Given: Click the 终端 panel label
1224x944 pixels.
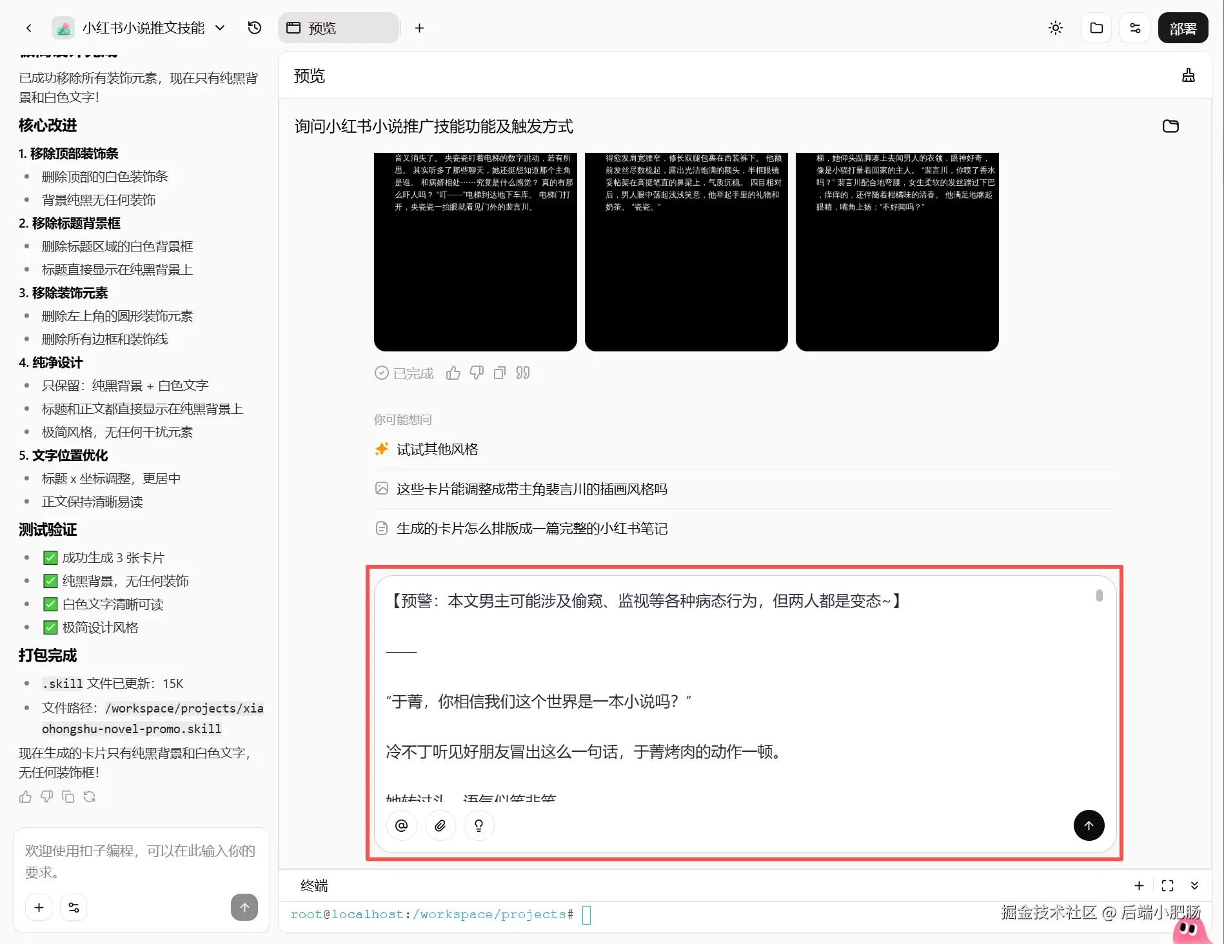Looking at the screenshot, I should pyautogui.click(x=314, y=885).
